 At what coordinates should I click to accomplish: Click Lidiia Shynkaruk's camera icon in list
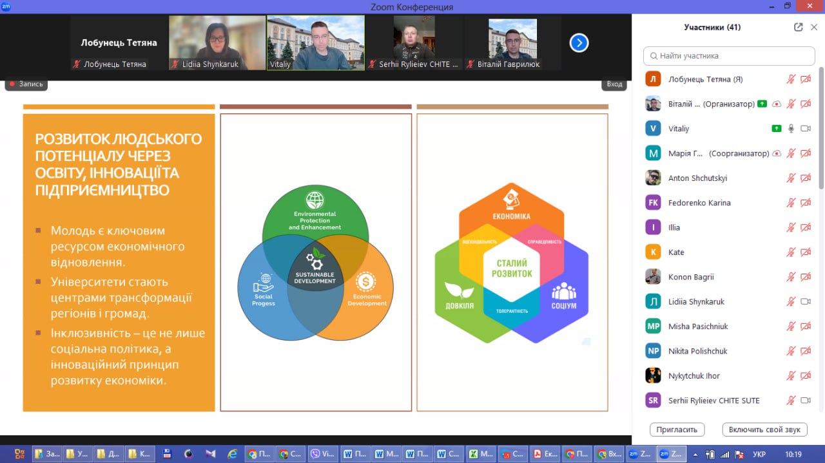tap(806, 301)
